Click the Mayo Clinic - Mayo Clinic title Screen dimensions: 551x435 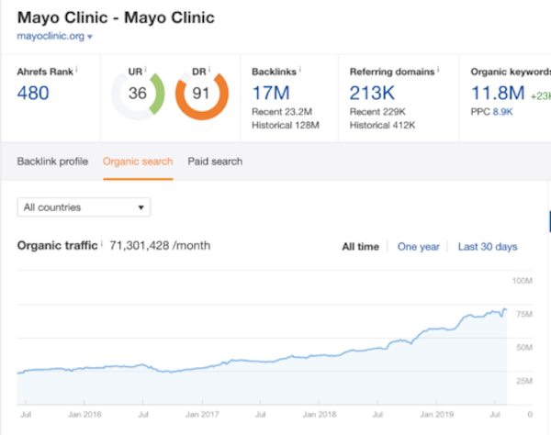(x=116, y=17)
